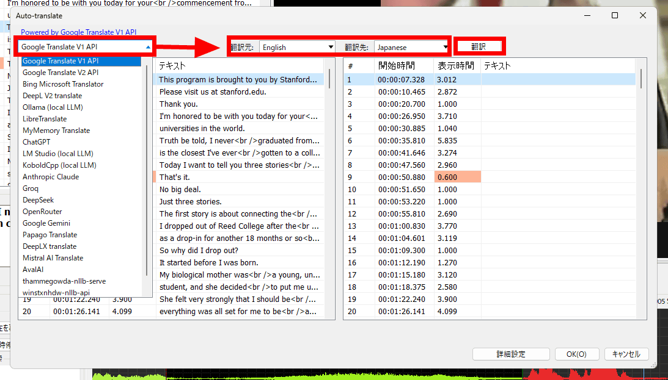Click the engine dropdown list scrollbar
Viewport: 668px width, 380px height.
(x=147, y=170)
